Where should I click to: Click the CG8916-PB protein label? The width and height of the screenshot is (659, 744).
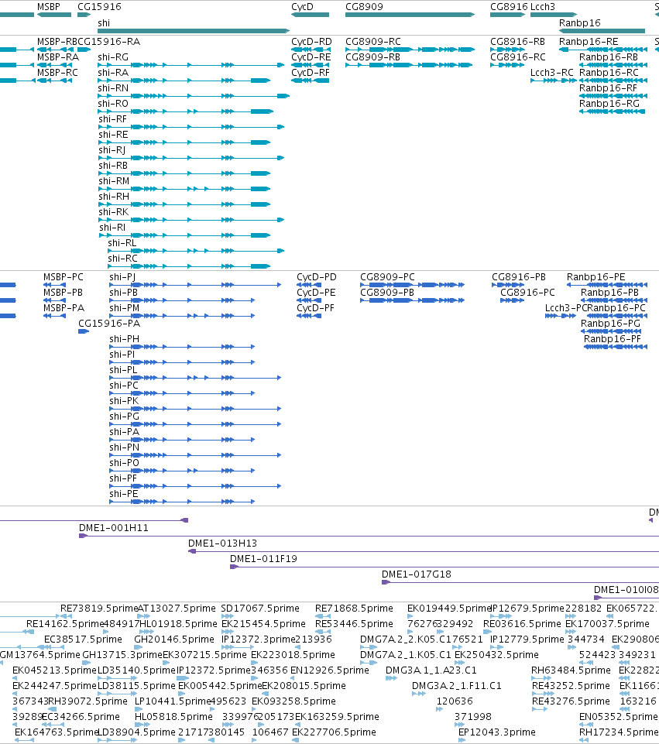pyautogui.click(x=519, y=277)
